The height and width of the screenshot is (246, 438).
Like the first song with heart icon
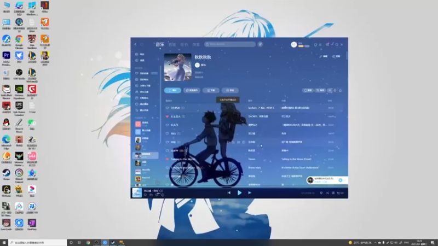167,108
